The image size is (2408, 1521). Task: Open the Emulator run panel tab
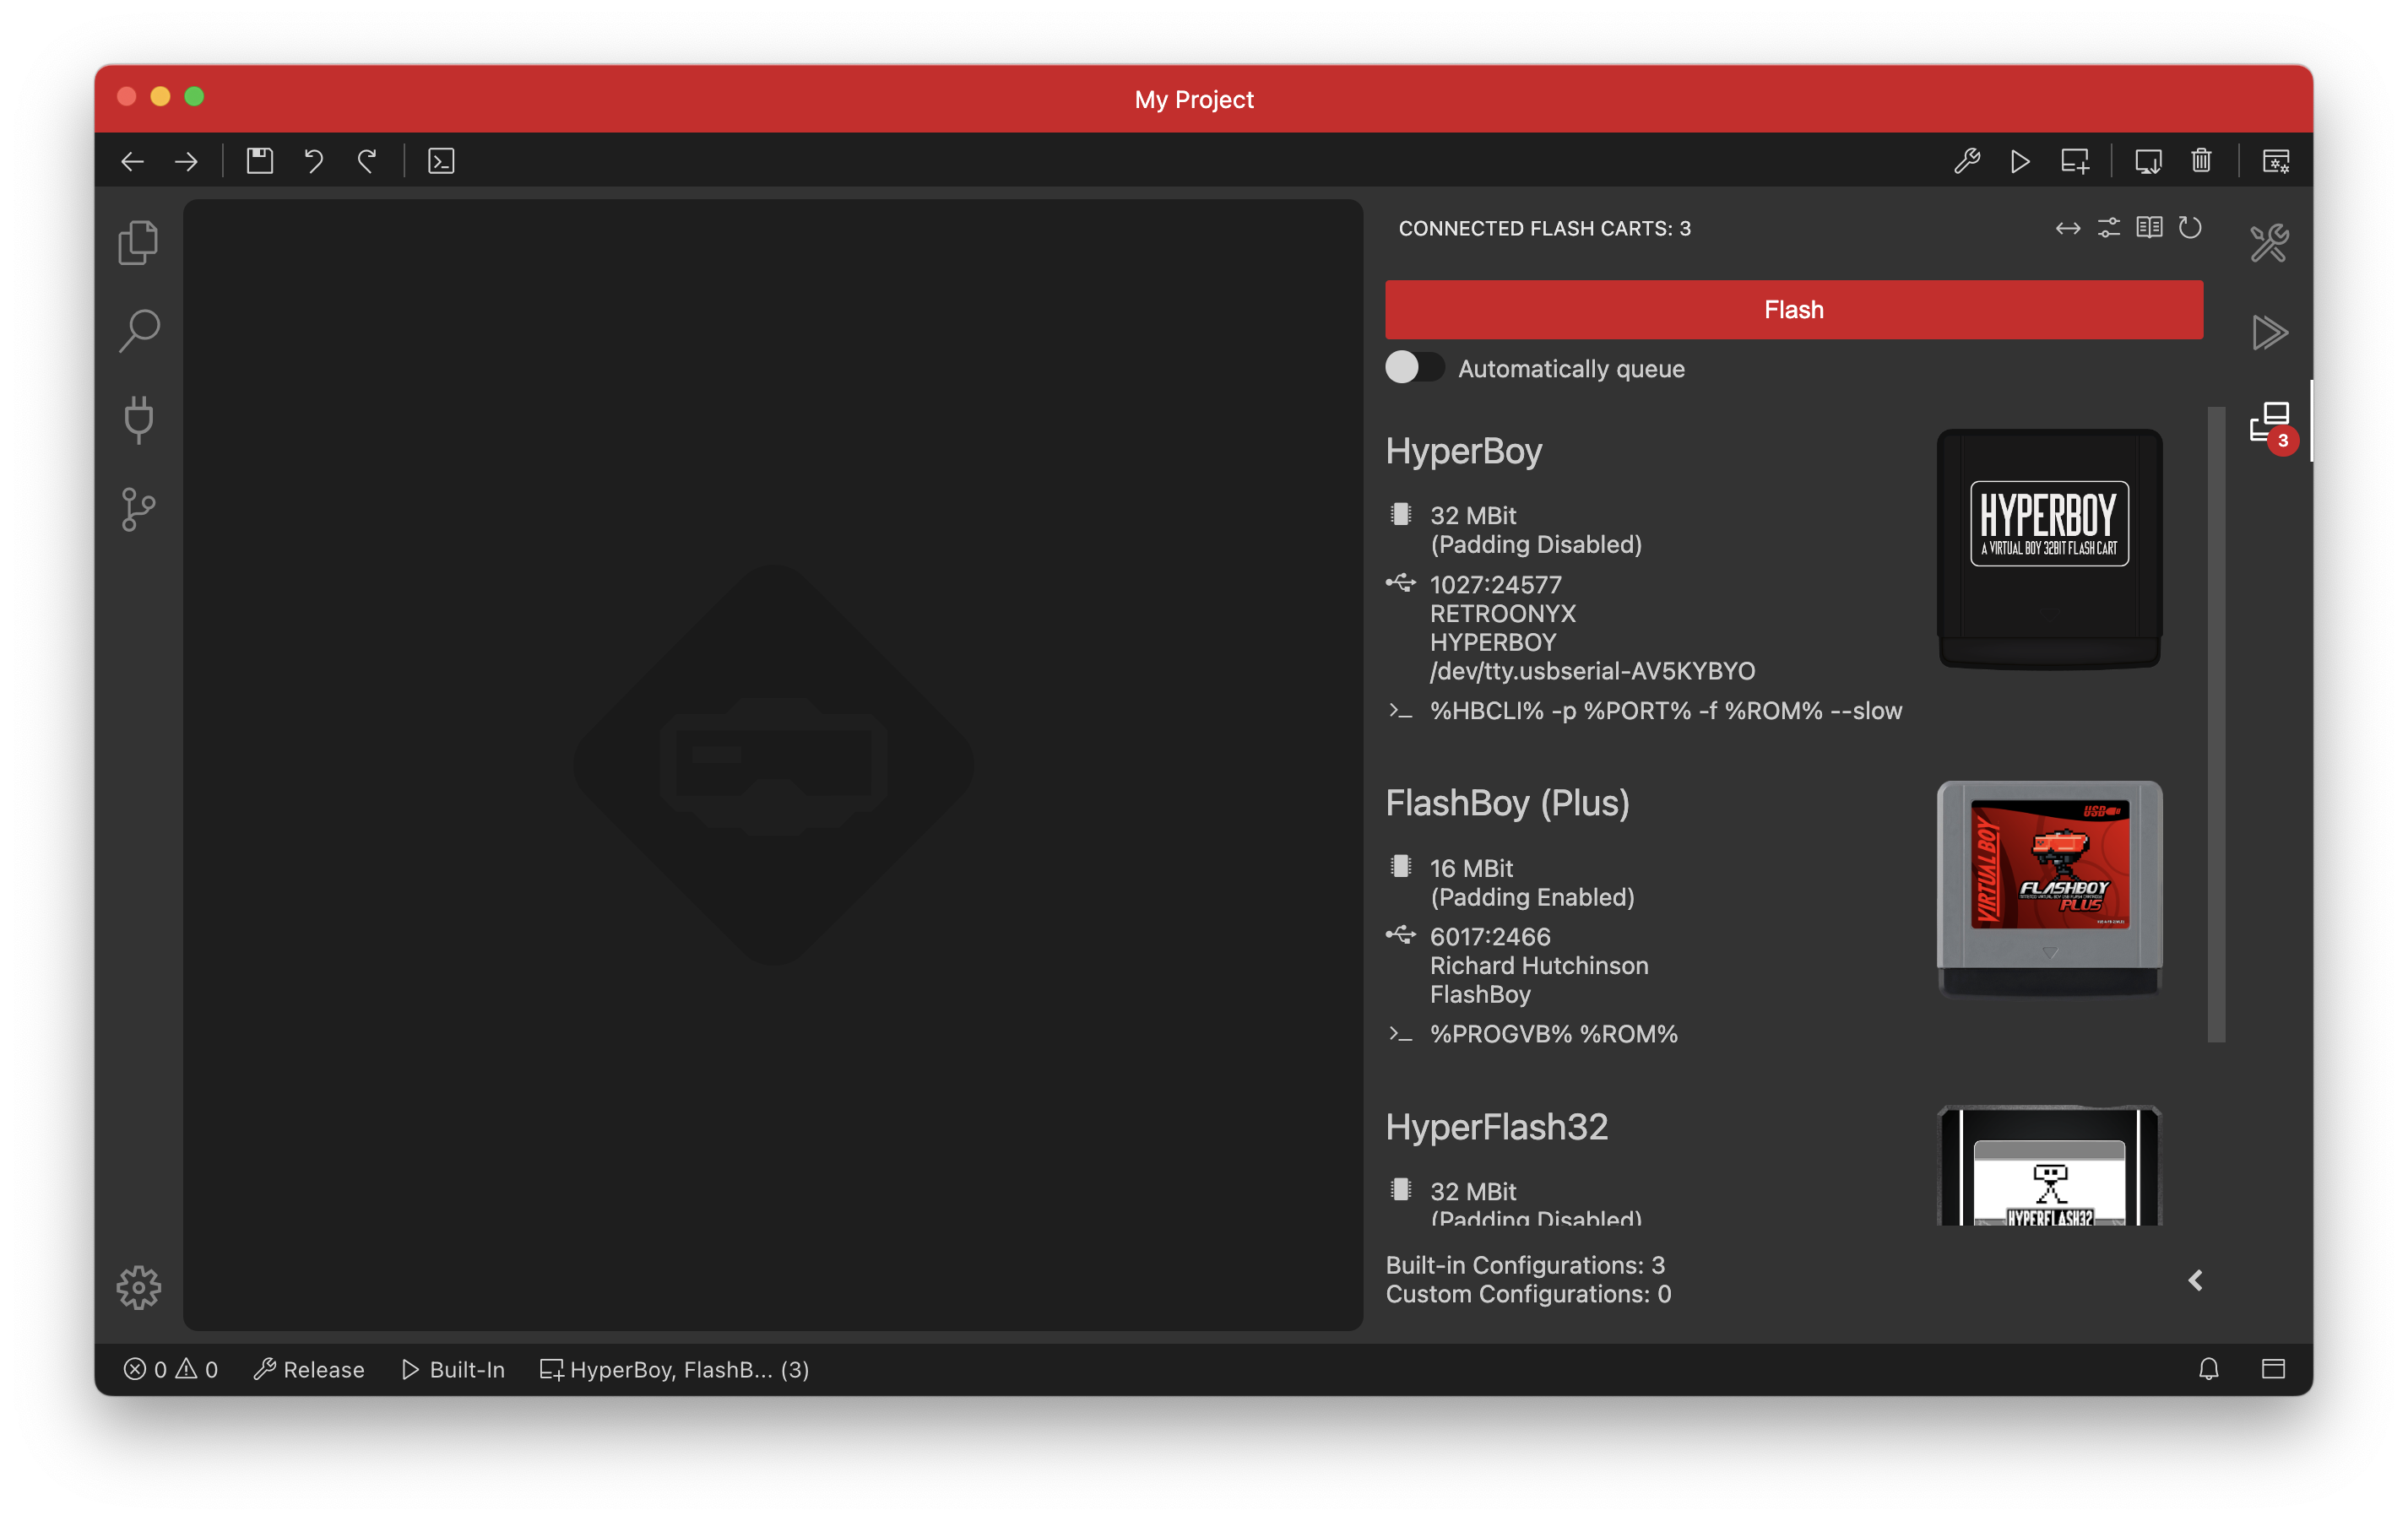[2269, 332]
